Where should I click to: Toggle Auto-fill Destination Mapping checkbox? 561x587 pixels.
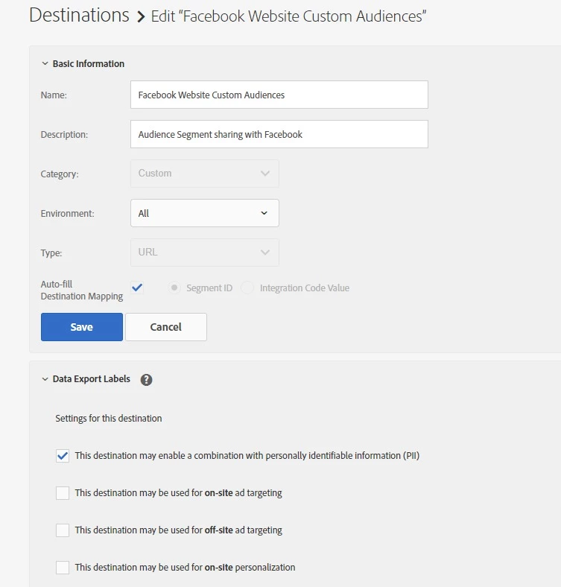point(137,288)
